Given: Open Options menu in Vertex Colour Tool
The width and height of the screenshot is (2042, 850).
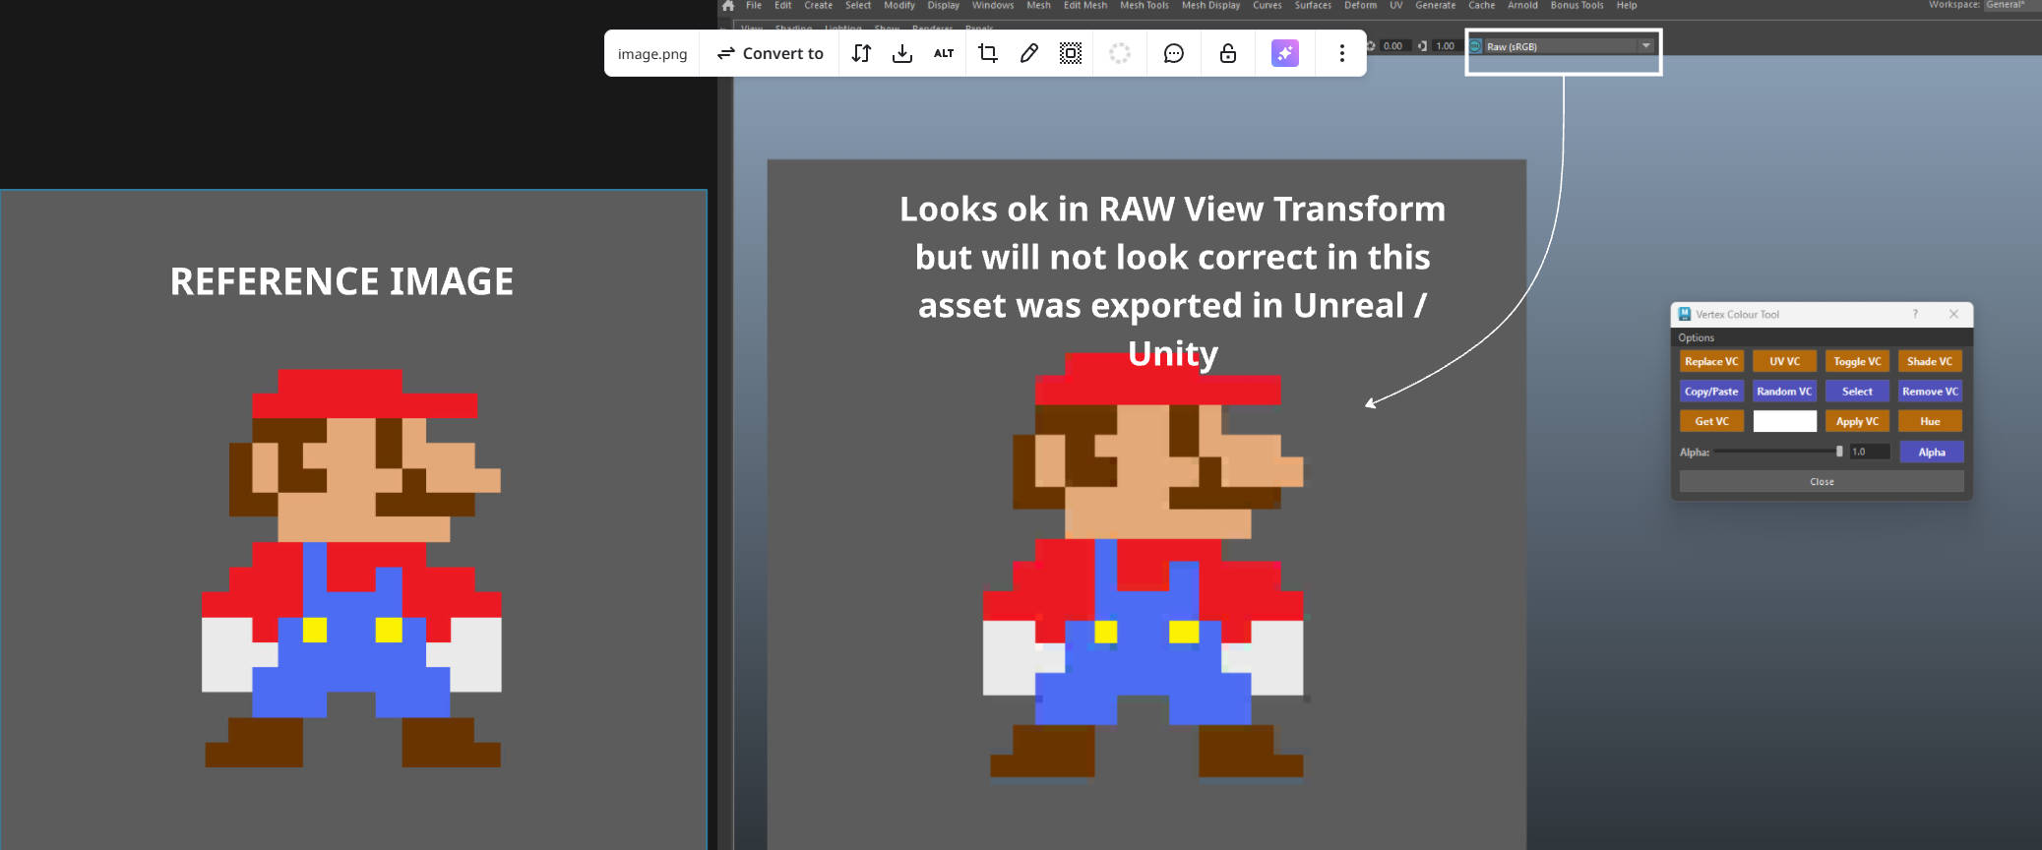Looking at the screenshot, I should click(1697, 337).
